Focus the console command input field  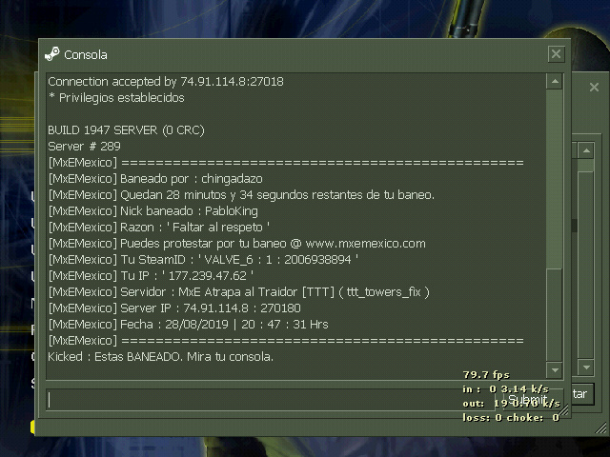tap(271, 400)
